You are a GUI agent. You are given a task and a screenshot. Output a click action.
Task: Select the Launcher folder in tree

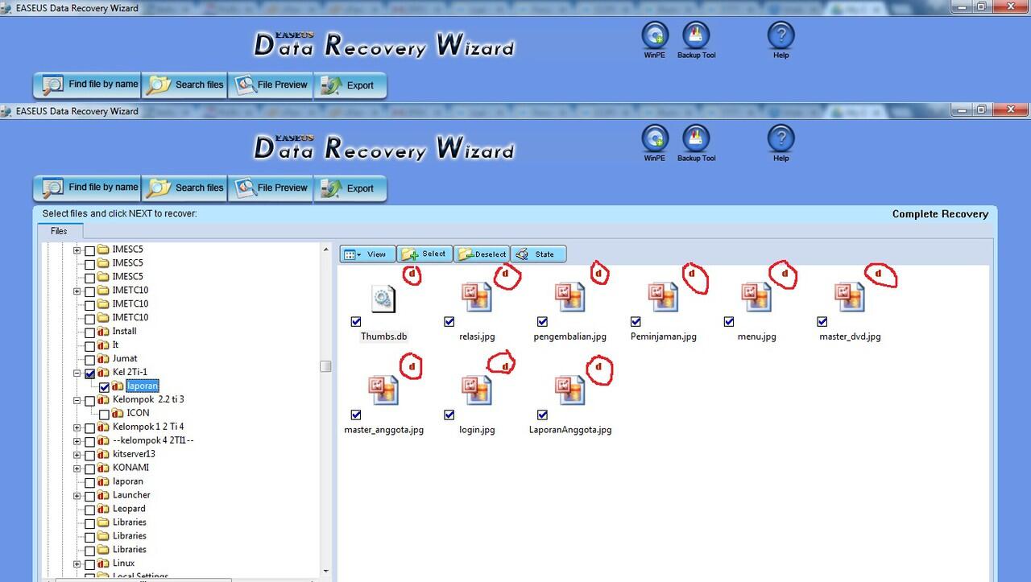tap(131, 495)
